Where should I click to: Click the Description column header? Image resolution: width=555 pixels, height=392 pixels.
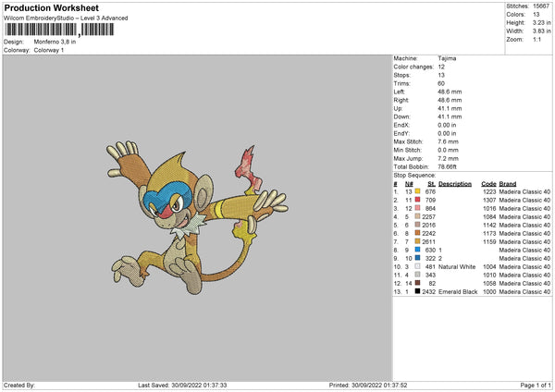[454, 183]
